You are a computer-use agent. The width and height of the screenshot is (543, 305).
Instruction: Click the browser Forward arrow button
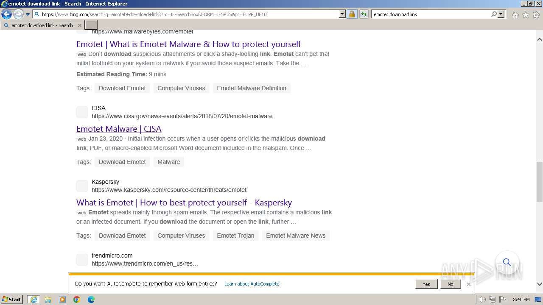pos(18,14)
